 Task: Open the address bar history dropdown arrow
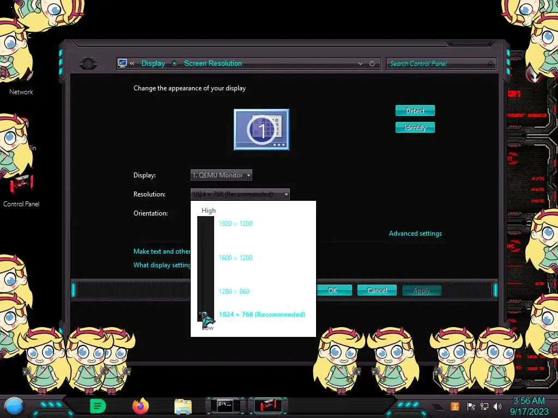pos(361,64)
